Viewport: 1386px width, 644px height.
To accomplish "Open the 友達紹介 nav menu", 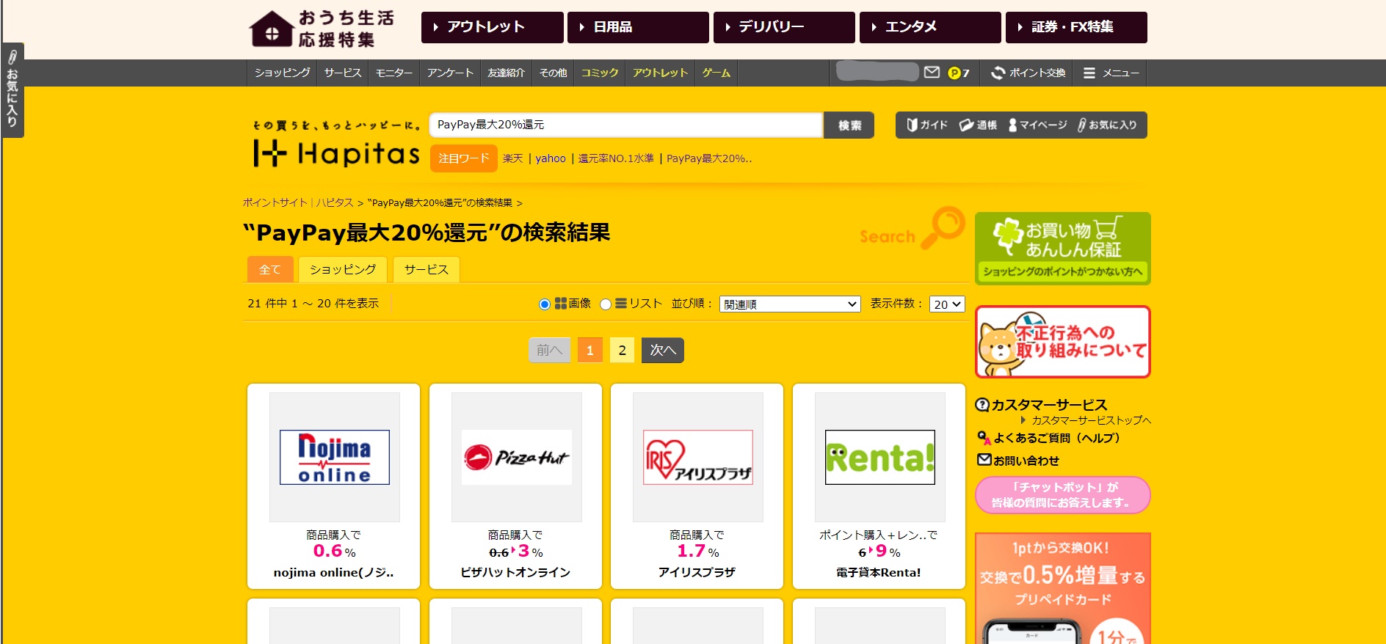I will click(x=507, y=73).
